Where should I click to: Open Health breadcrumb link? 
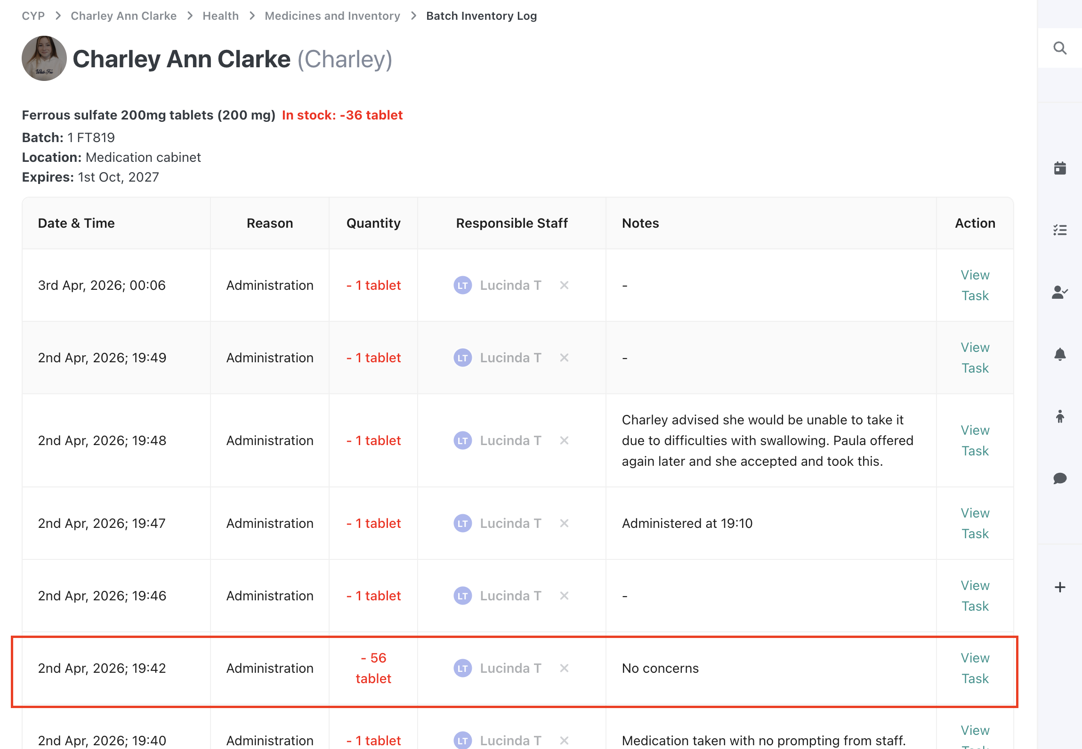click(x=220, y=16)
